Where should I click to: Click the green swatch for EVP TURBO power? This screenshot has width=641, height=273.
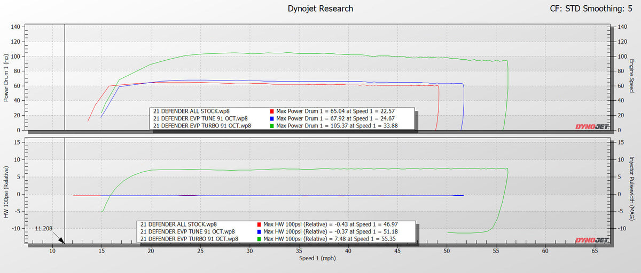[x=273, y=126]
